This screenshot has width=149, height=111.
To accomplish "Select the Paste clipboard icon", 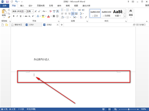I will [4, 12].
